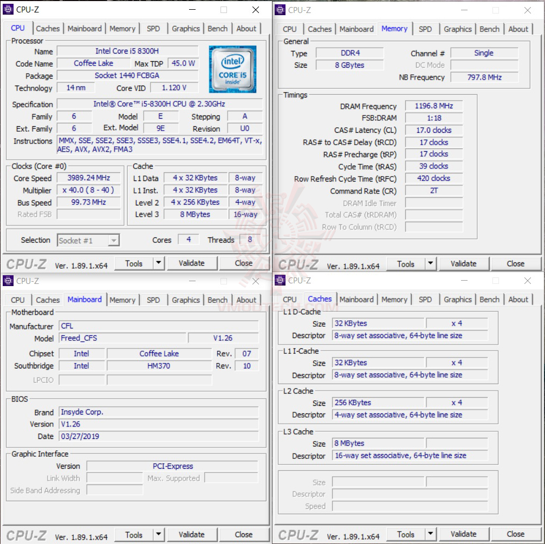
Task: Select Graphics tab in the Mainboard window
Action: pos(186,300)
